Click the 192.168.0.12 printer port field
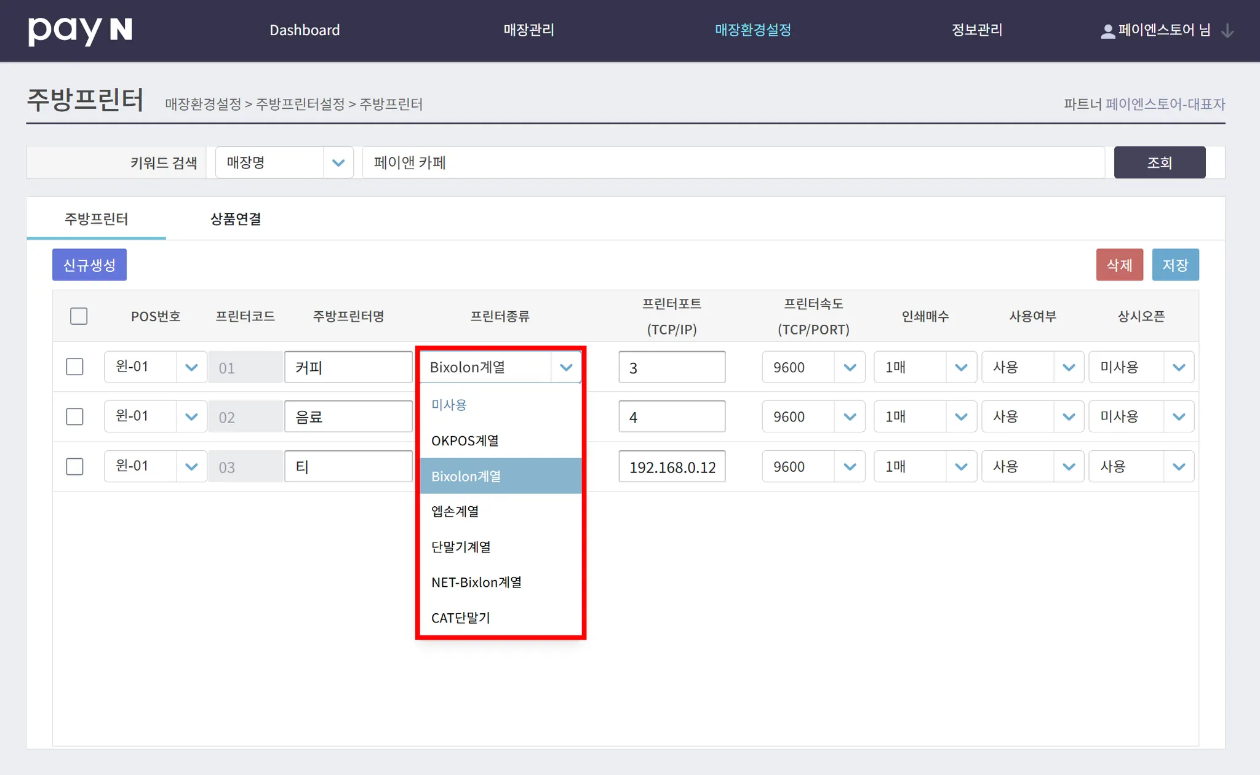The image size is (1260, 775). pyautogui.click(x=672, y=467)
